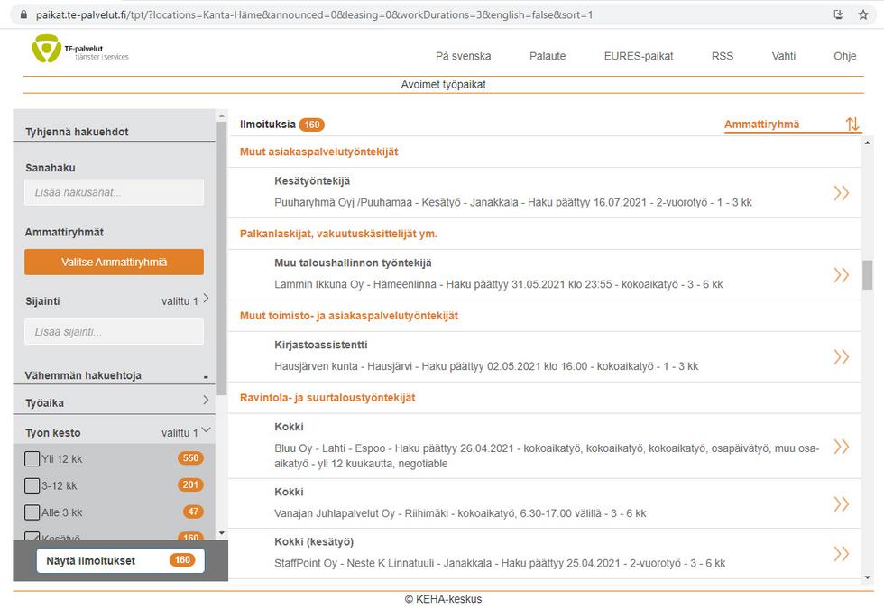Switch language via På svenska
884x609 pixels.
click(463, 56)
